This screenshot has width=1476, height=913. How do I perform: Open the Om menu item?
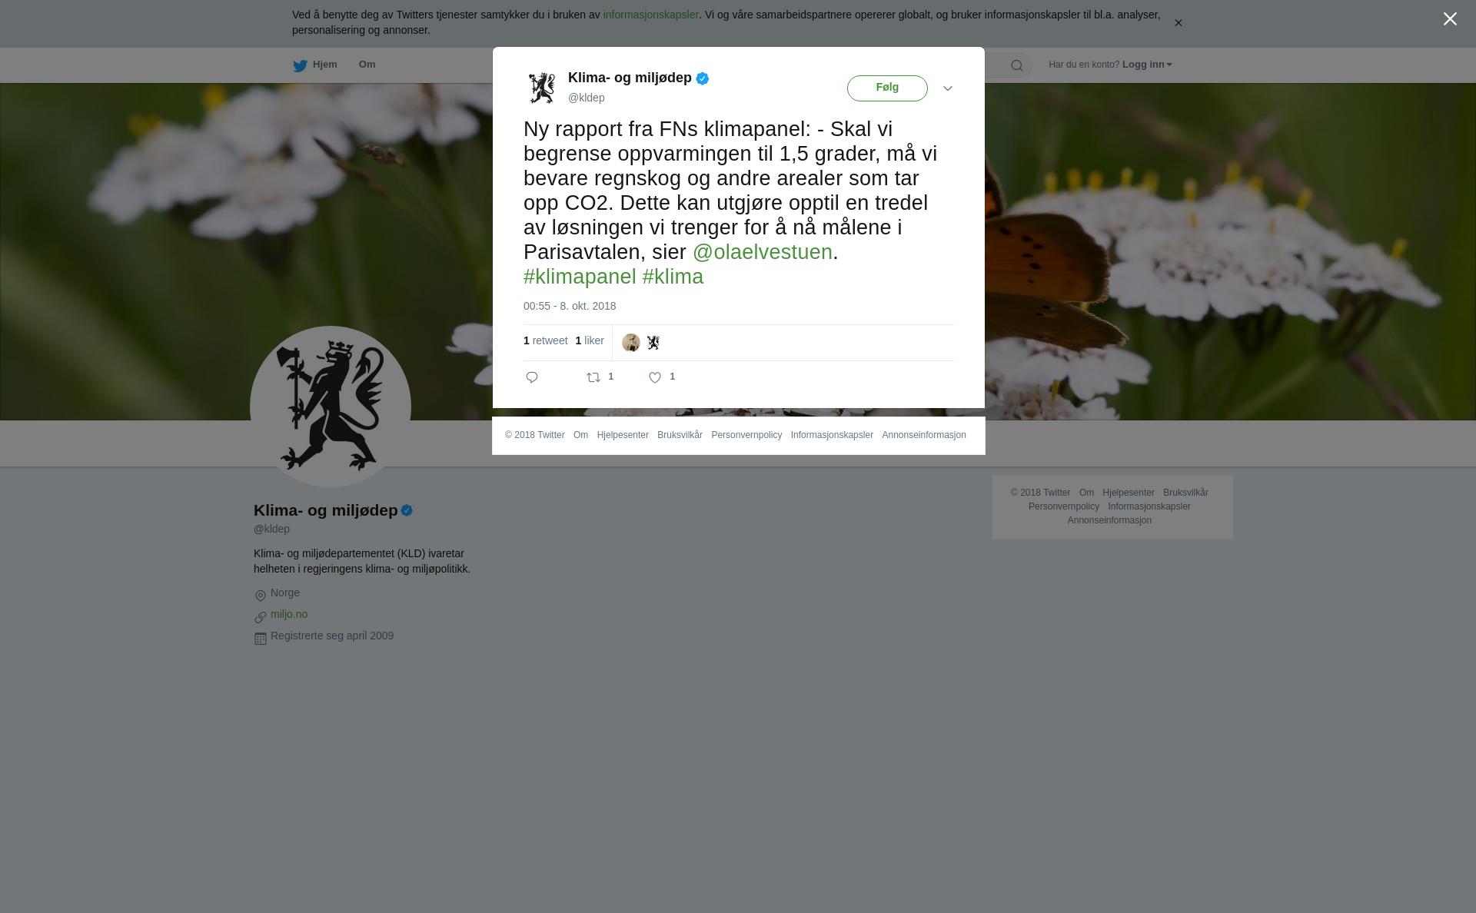(x=367, y=65)
